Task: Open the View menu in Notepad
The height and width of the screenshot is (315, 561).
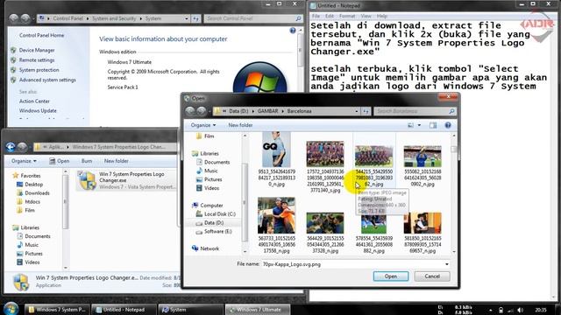Action: point(366,16)
